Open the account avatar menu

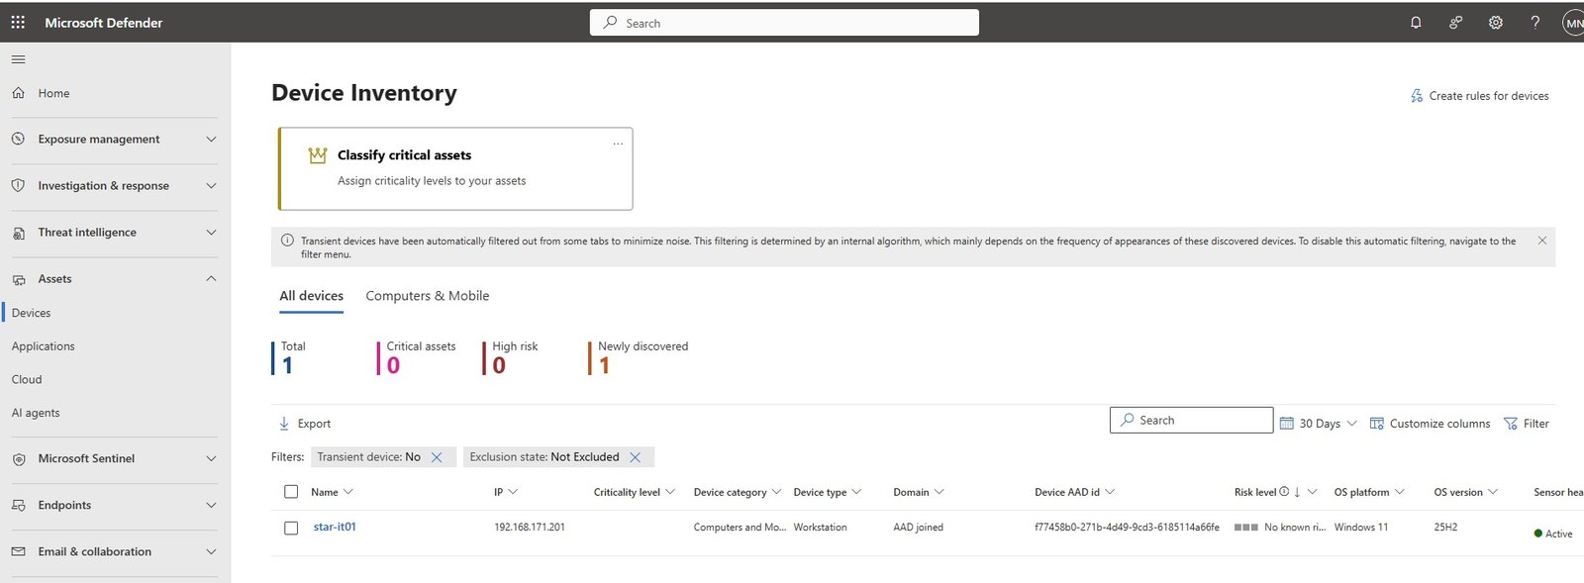click(1573, 23)
